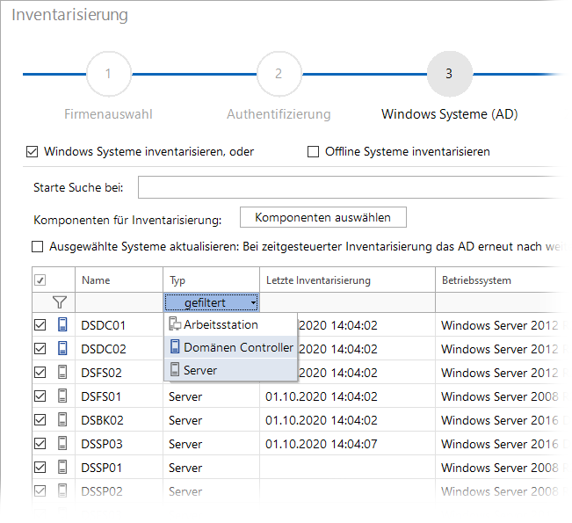
Task: Uncheck the DSBK02 row checkbox
Action: coord(40,419)
